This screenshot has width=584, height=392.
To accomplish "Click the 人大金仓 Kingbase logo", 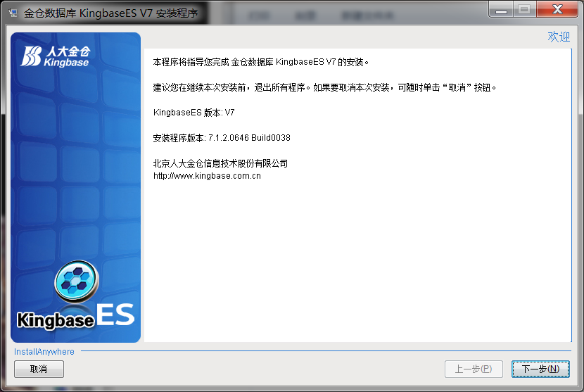I will (x=56, y=56).
